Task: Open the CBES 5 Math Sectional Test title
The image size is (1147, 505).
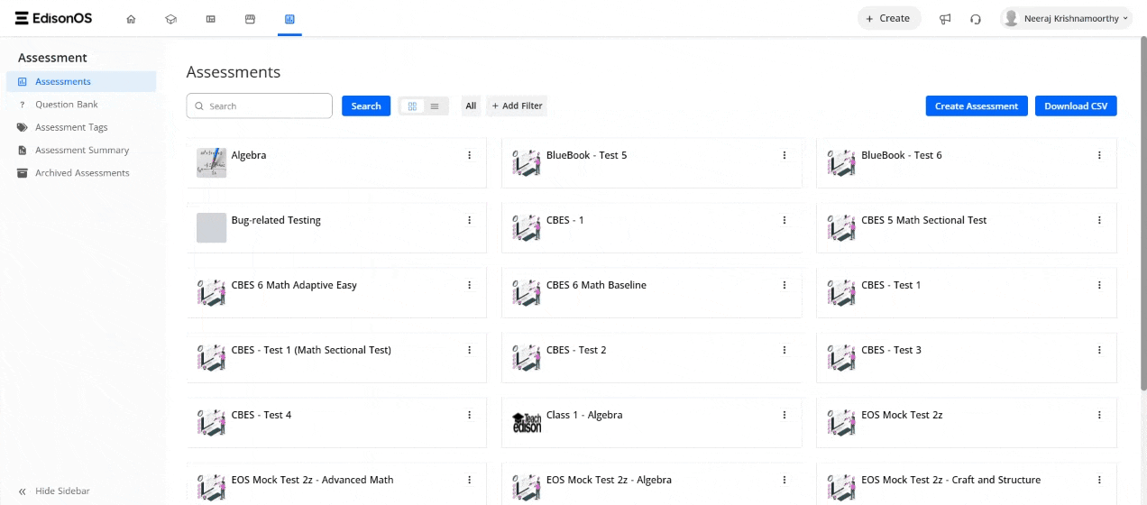Action: [x=924, y=220]
